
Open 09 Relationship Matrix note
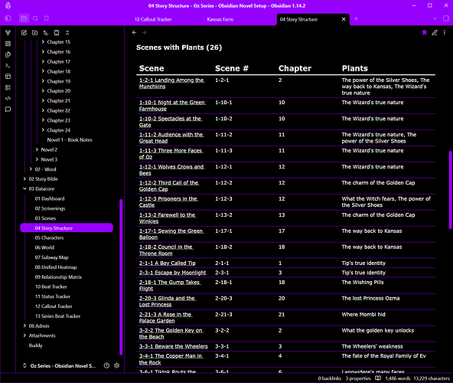click(x=58, y=277)
